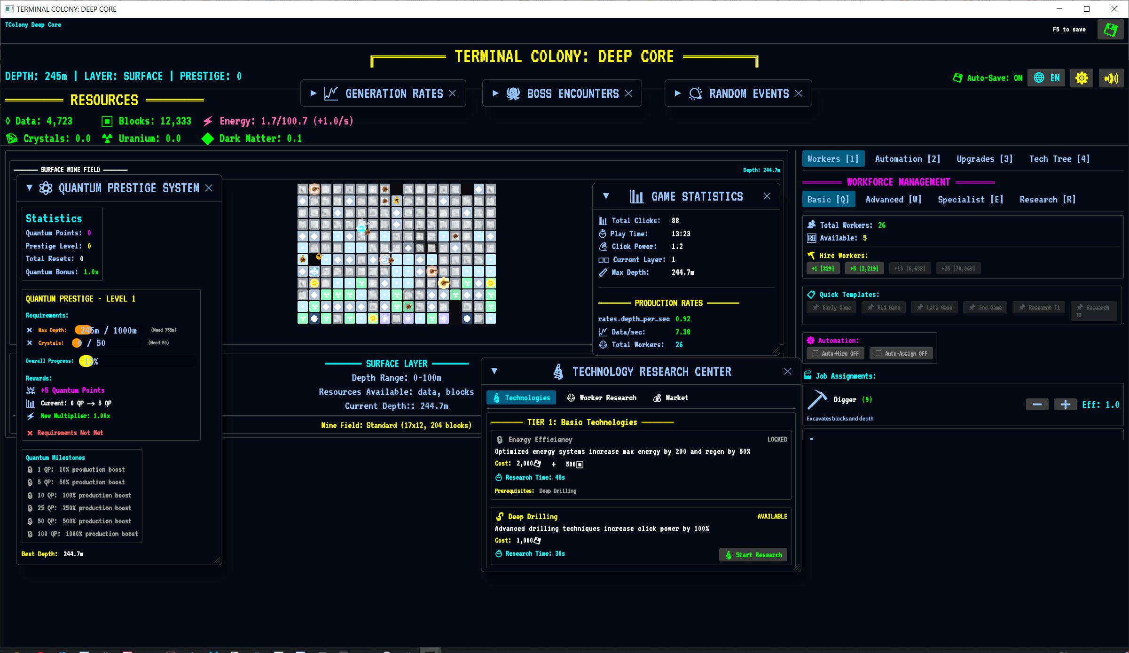The image size is (1129, 653).
Task: Collapse the Game Statistics panel arrow
Action: click(606, 196)
